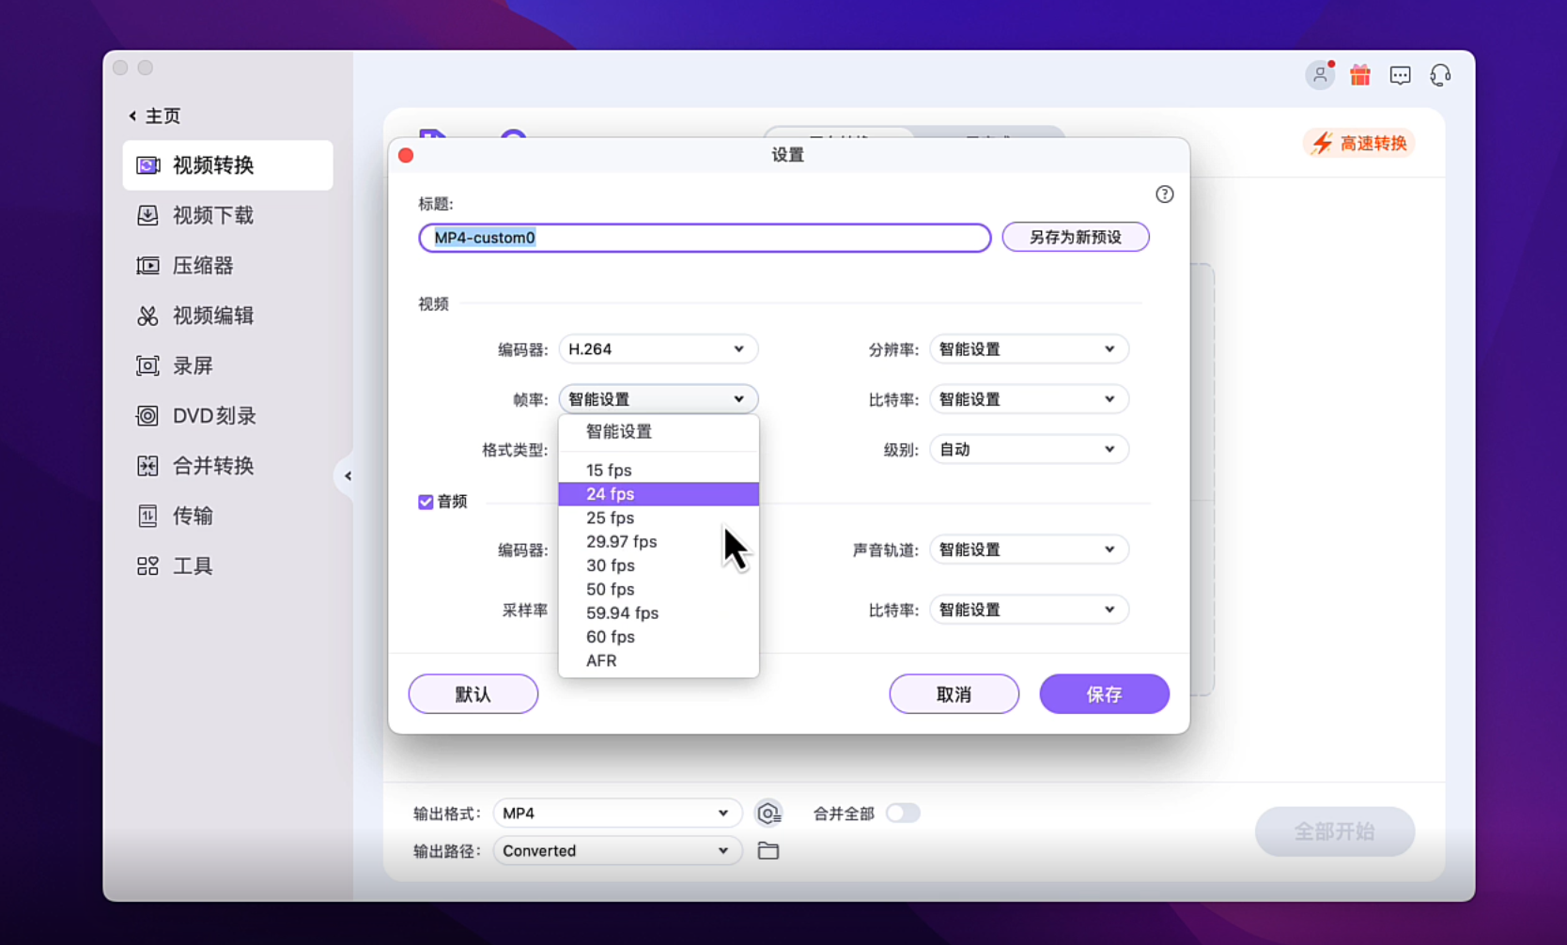Click 高速转换 high speed conversion
Viewport: 1567px width, 945px height.
tap(1359, 144)
